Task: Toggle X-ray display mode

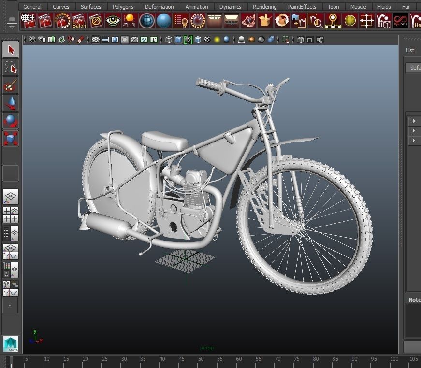Action: (x=301, y=40)
